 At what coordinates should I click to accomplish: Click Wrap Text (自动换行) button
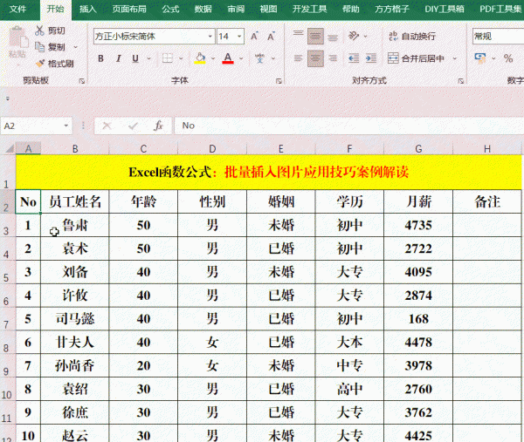412,36
